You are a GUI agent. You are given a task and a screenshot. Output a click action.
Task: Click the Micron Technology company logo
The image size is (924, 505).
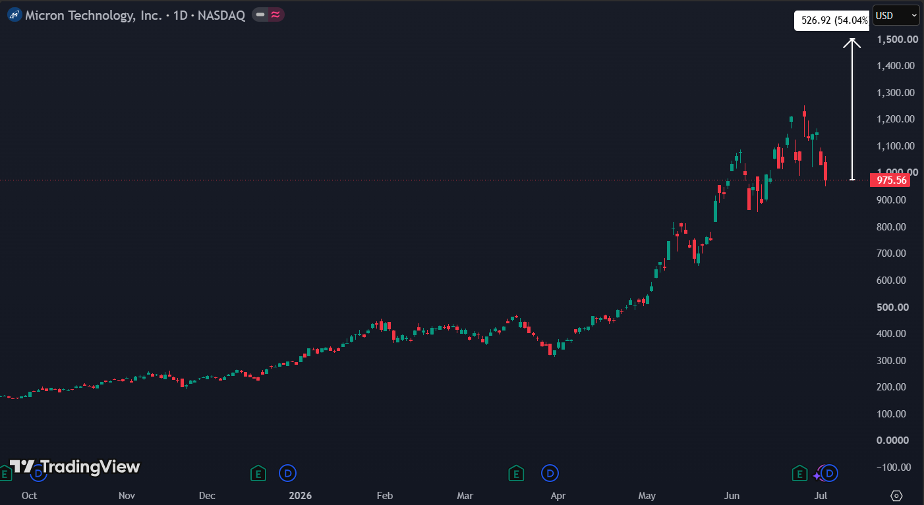click(14, 15)
